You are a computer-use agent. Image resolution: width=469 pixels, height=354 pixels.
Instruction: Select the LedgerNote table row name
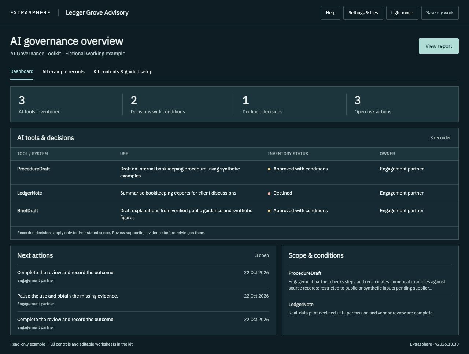(x=30, y=193)
